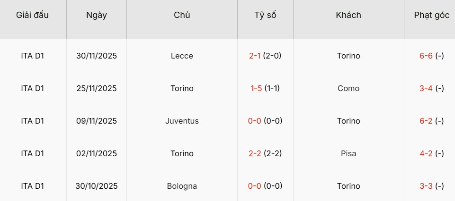The height and width of the screenshot is (201, 455).
Task: Select the 4-2 corner kick result
Action: [x=426, y=153]
